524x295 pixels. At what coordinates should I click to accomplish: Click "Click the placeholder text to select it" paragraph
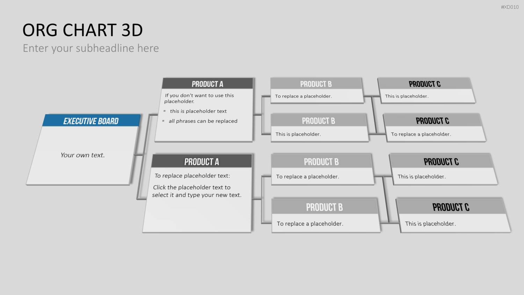(197, 191)
